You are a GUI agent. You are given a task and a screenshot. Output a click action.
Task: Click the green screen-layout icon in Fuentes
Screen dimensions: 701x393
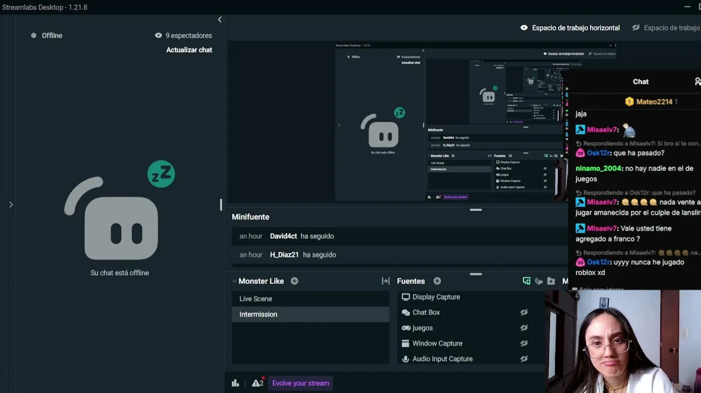coord(527,281)
